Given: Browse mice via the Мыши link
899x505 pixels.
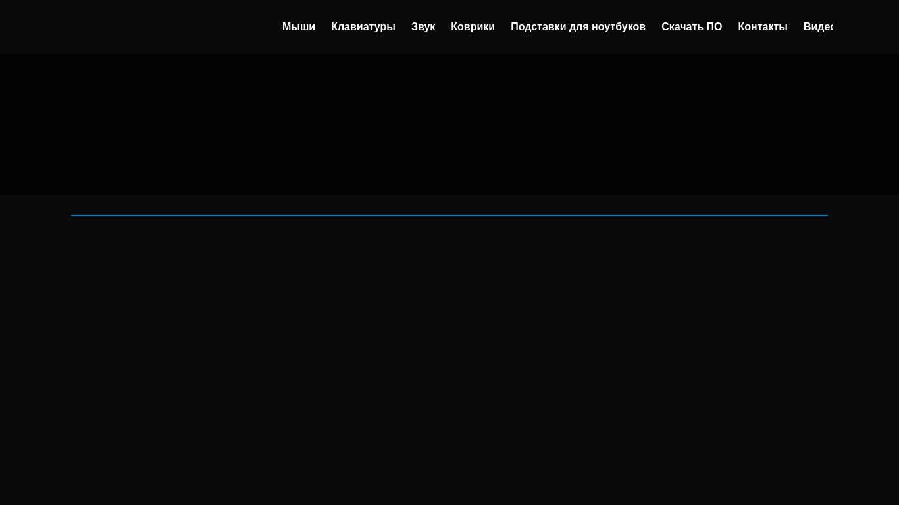Looking at the screenshot, I should click(x=298, y=27).
